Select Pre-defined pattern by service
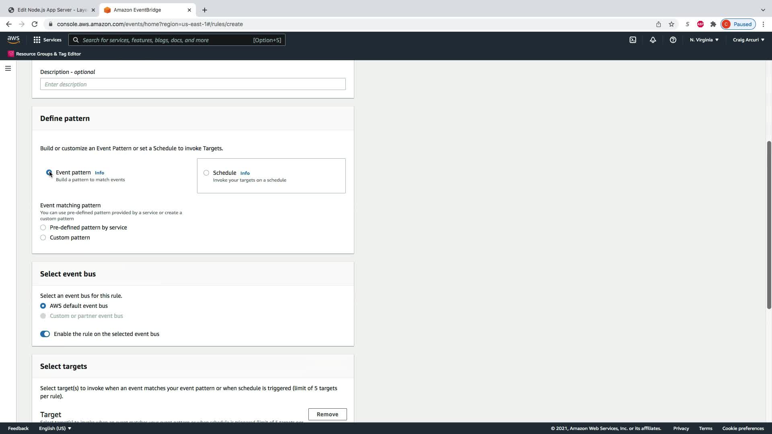772x434 pixels. 43,227
